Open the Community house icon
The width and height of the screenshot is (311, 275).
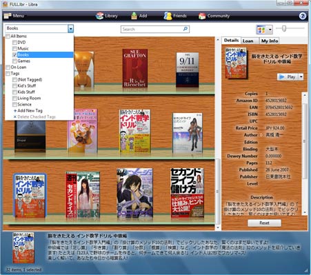pos(202,16)
